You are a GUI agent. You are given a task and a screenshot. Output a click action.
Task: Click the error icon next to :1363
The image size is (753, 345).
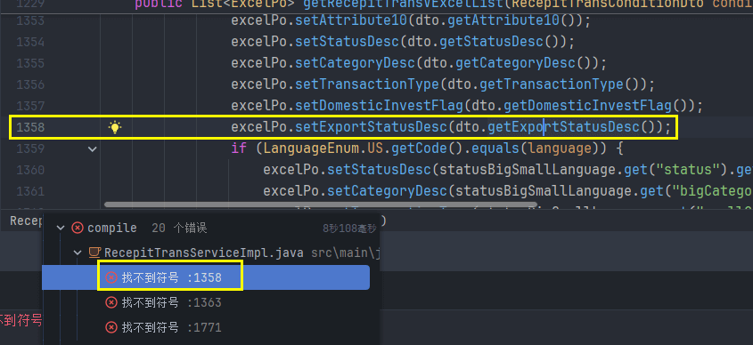pyautogui.click(x=110, y=302)
